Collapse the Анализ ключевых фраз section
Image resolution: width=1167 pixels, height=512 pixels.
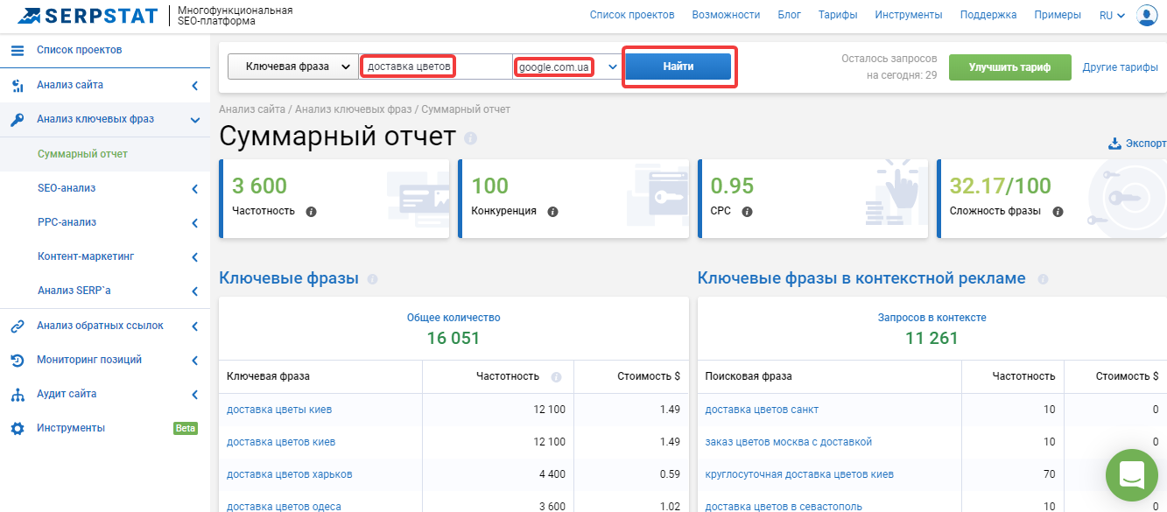[x=194, y=120]
